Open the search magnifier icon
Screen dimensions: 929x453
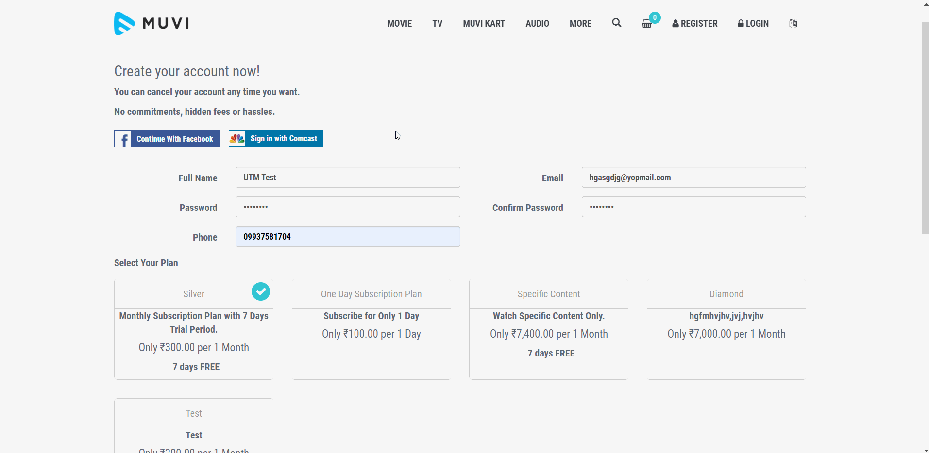(x=616, y=23)
